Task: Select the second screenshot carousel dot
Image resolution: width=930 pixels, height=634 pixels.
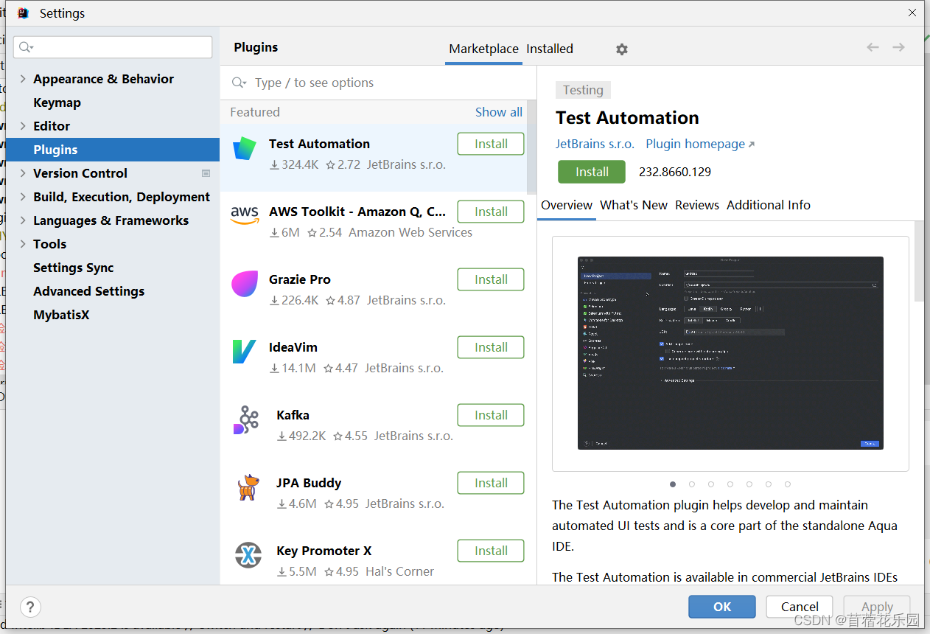Action: point(692,484)
